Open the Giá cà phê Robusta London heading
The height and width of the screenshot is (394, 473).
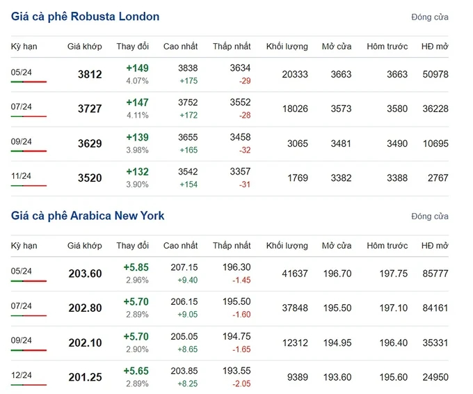(x=85, y=17)
